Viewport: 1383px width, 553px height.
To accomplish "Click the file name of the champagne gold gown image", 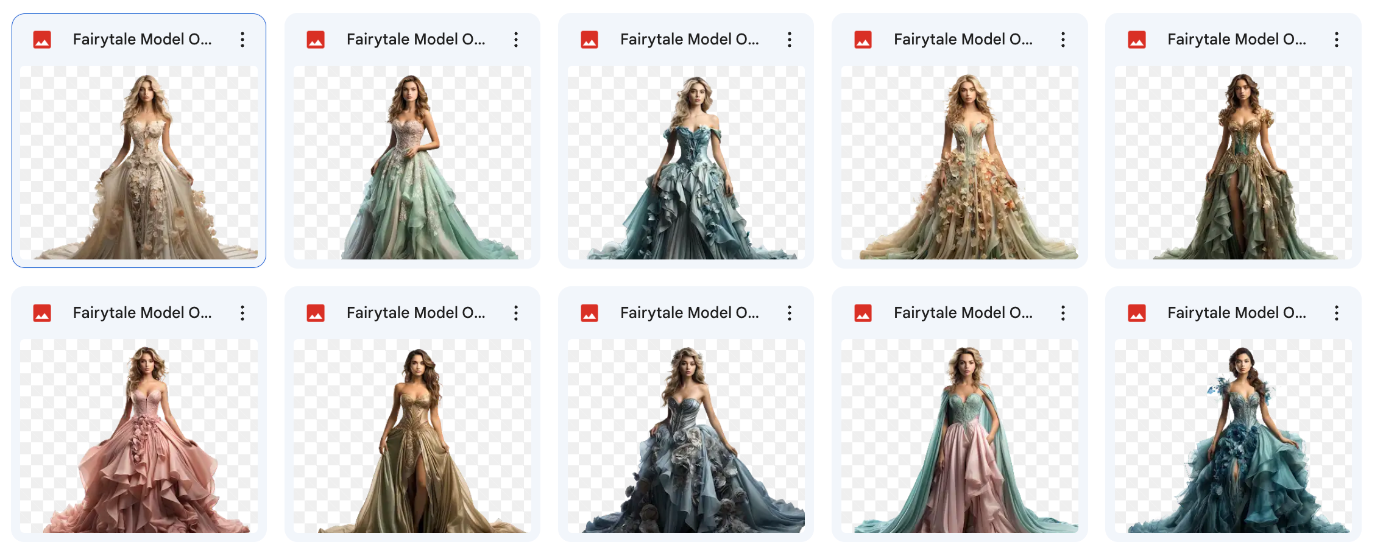I will tap(416, 312).
